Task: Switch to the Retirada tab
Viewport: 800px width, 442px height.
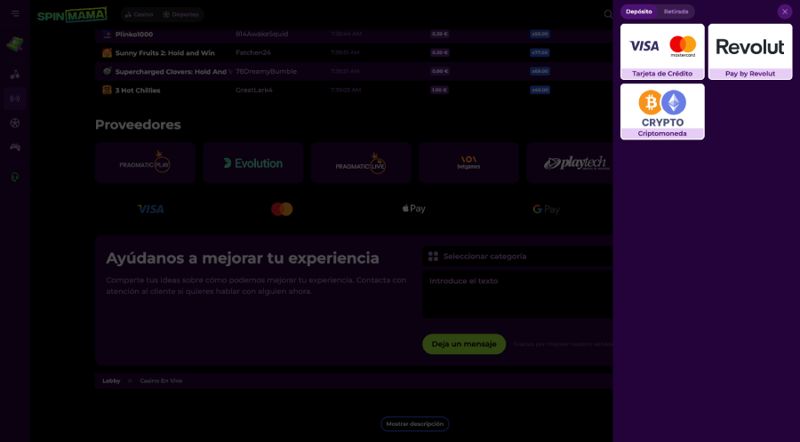Action: [676, 12]
